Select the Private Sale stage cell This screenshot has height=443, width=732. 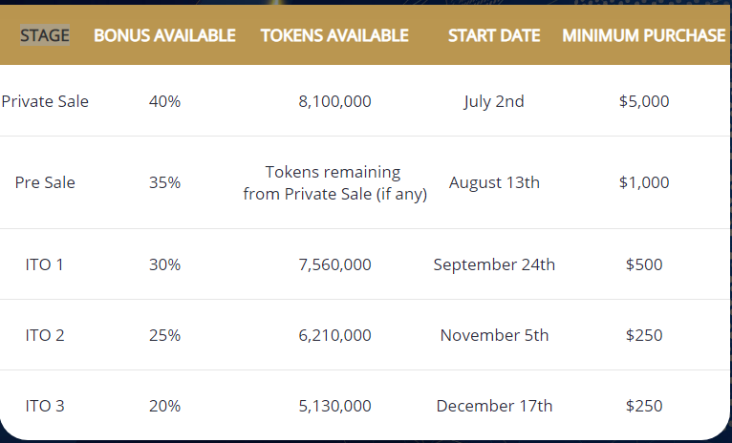(x=45, y=101)
